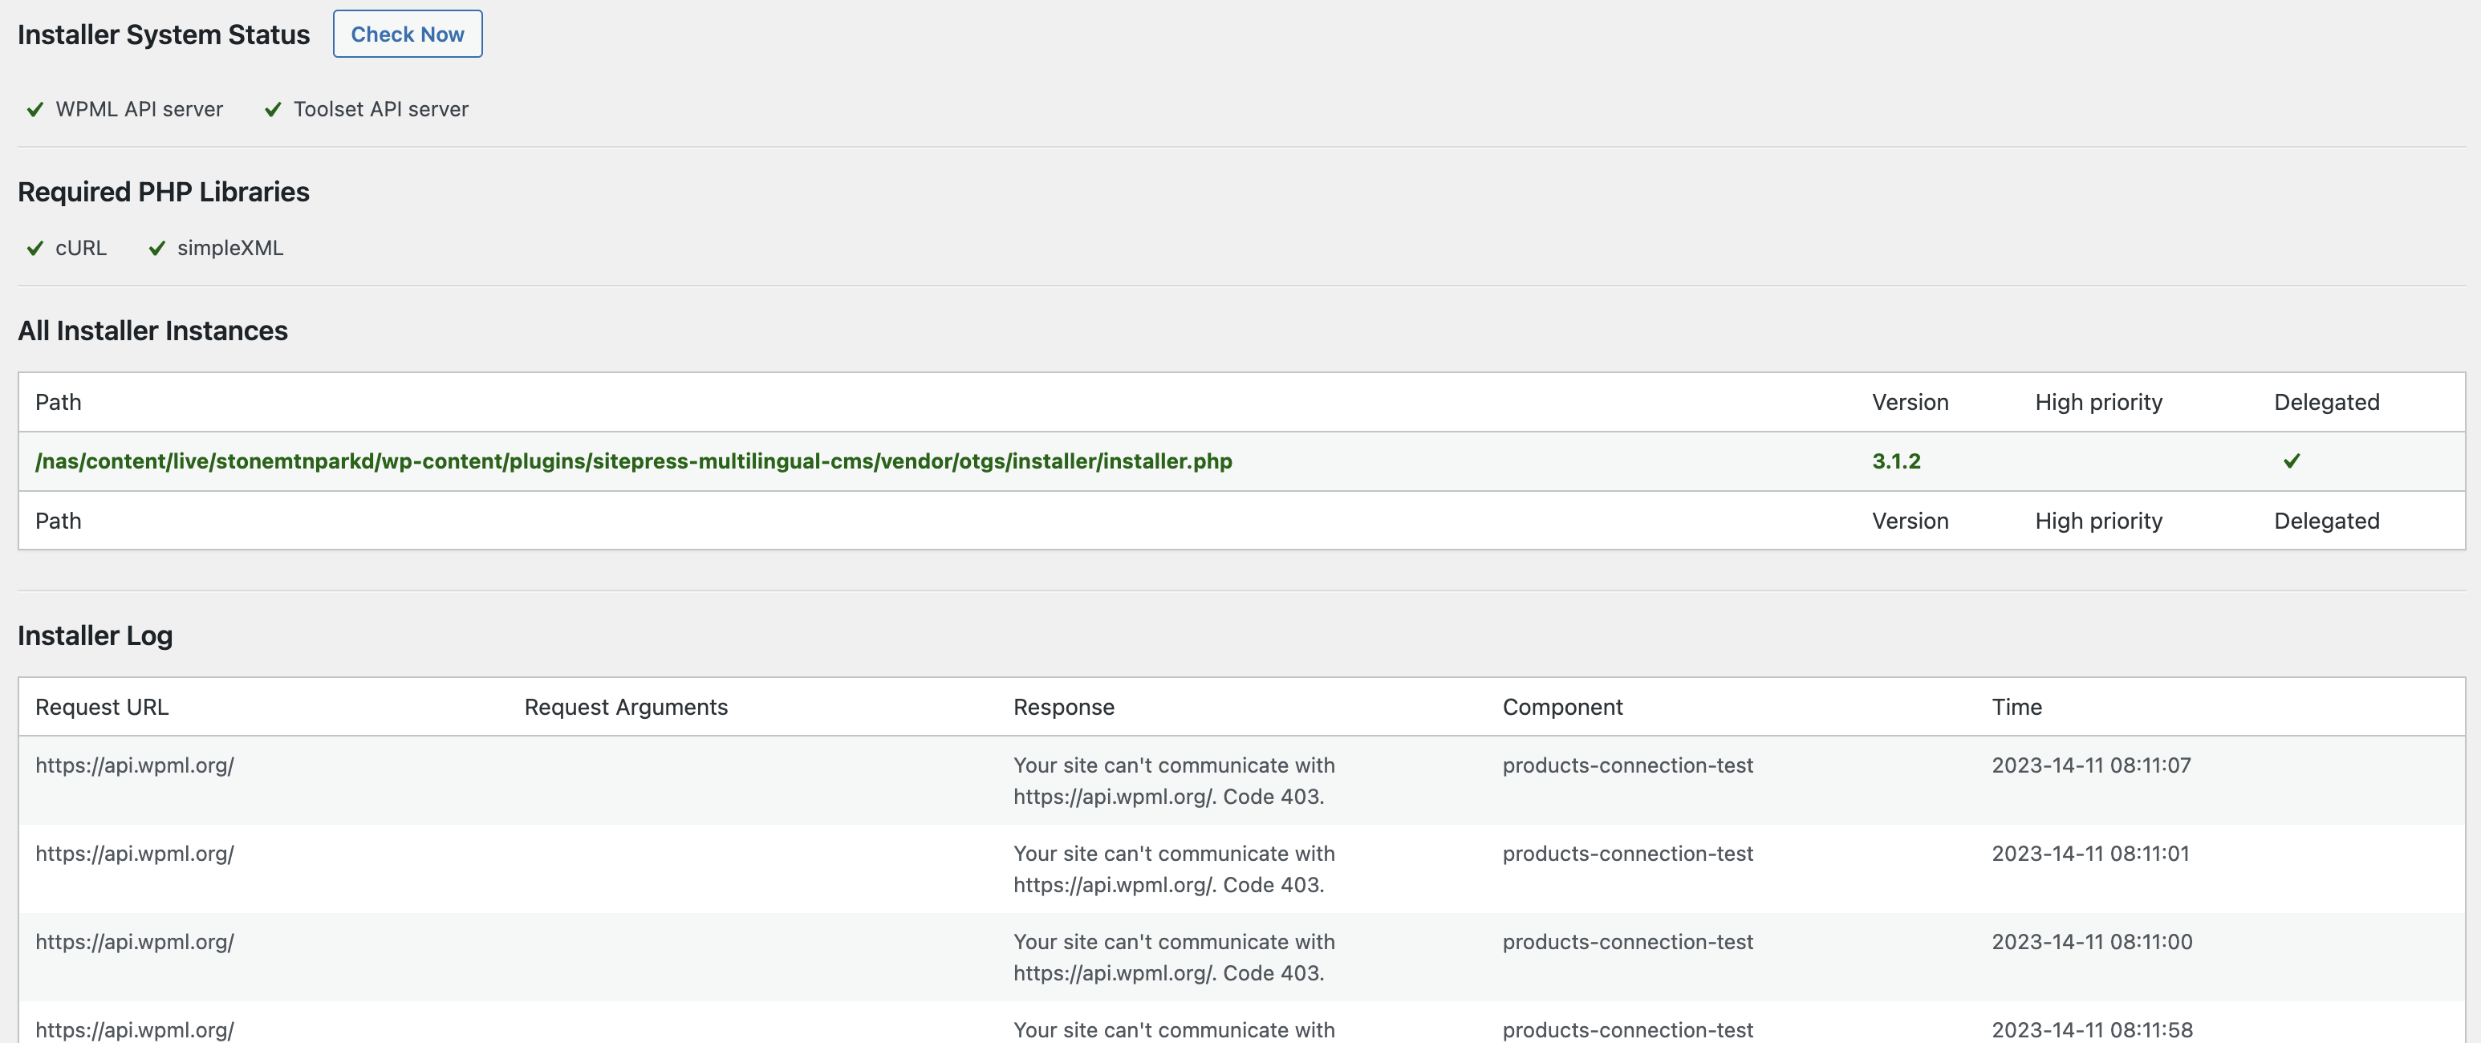The width and height of the screenshot is (2481, 1043).
Task: Click the sitepress-multilingual-cms installer.php path
Action: point(634,461)
